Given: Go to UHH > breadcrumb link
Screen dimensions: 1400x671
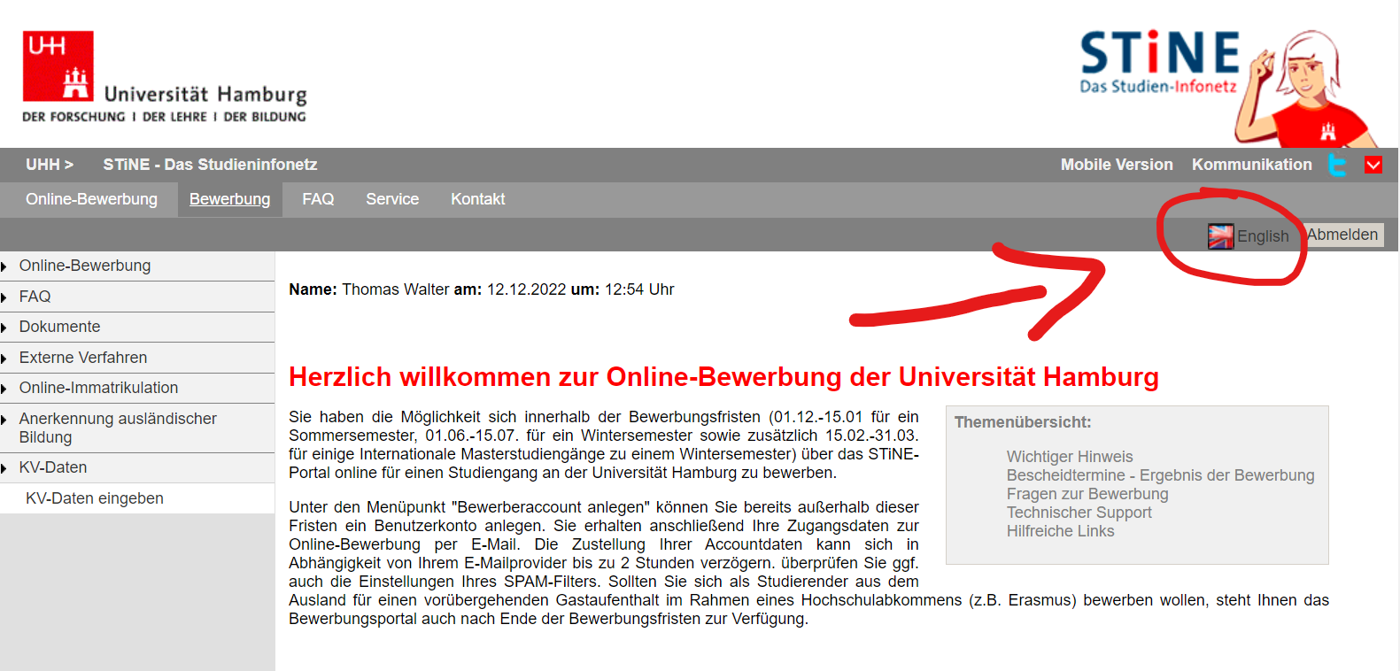Looking at the screenshot, I should click(50, 165).
